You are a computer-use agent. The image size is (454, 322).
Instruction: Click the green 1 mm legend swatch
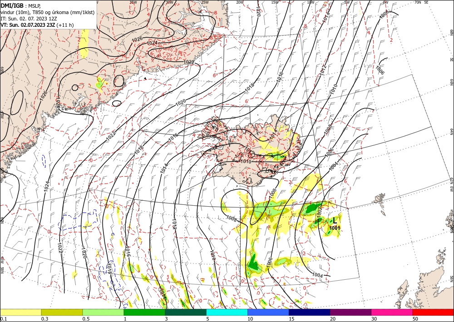[144, 312]
